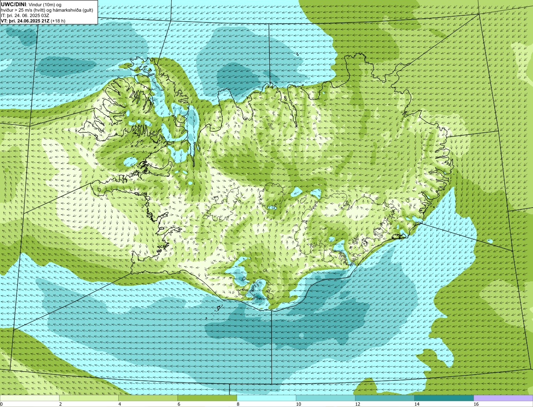Click the lavender legend segment above 16

(503, 398)
